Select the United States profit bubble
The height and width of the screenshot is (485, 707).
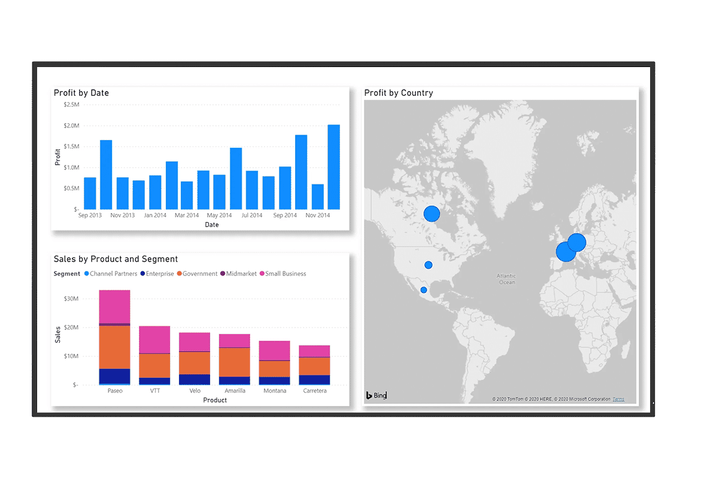[429, 265]
